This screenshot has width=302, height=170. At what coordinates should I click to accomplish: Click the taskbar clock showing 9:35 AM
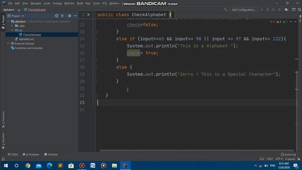click(x=284, y=166)
